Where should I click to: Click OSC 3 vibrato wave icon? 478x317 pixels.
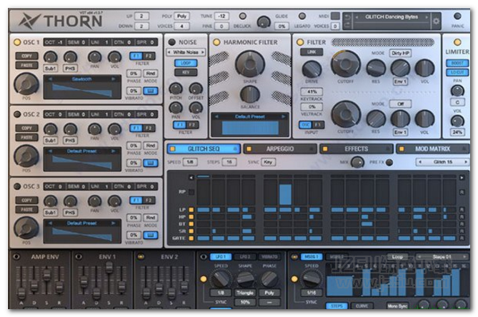coord(150,235)
